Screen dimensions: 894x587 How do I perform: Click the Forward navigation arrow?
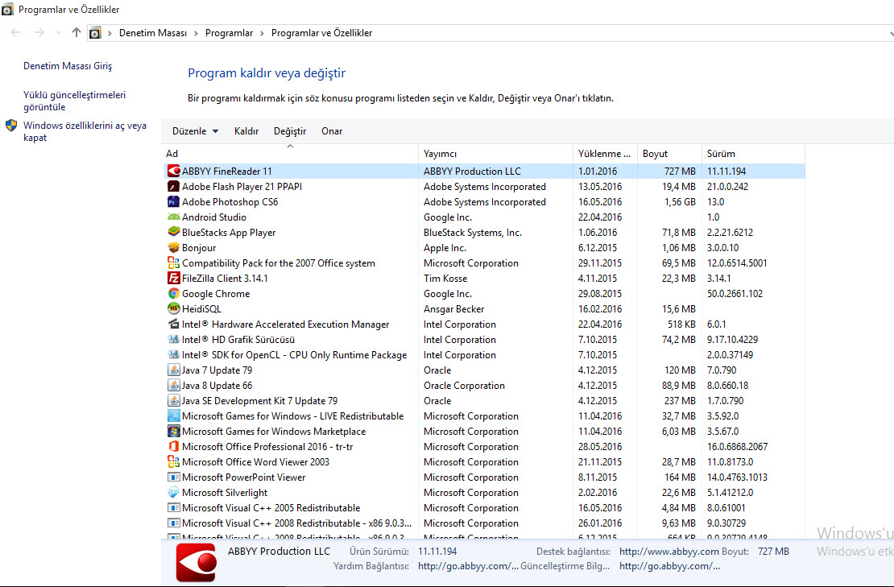pos(39,33)
